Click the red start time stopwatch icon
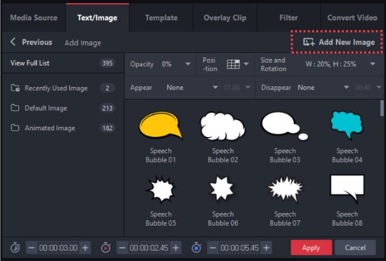This screenshot has width=386, height=261. [x=105, y=247]
